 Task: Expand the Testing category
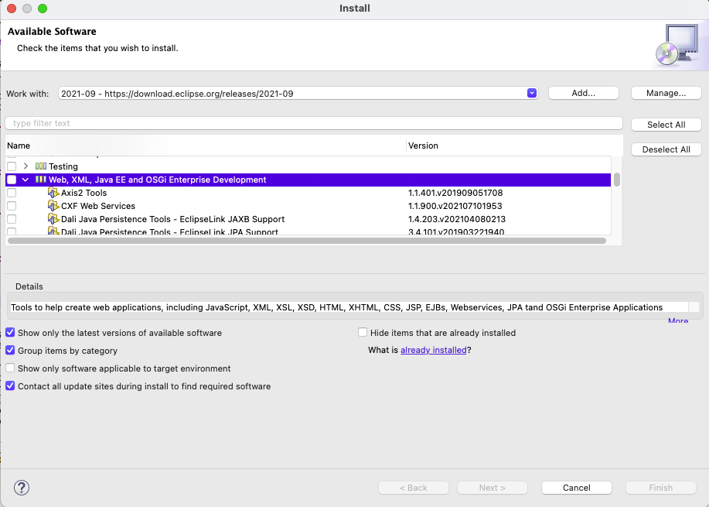tap(26, 166)
